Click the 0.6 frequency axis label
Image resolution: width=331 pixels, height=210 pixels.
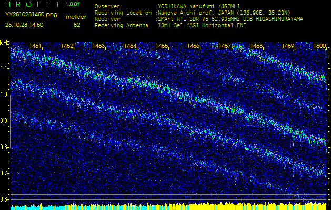coord(5,199)
